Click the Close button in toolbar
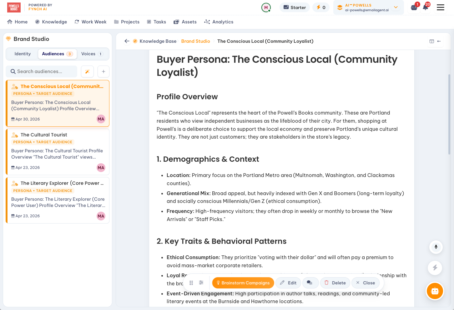 point(365,283)
